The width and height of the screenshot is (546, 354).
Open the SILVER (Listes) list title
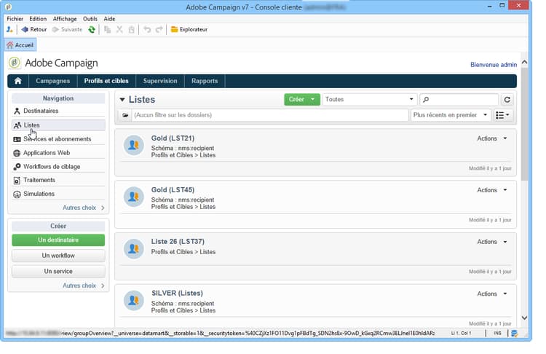[x=177, y=294]
